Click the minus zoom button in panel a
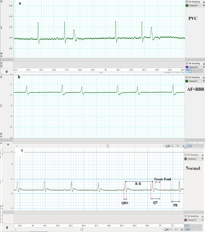Screen dimensions: 205x232 coord(2,56)
